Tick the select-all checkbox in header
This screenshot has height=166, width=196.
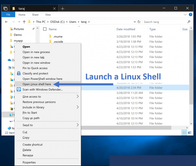45,29
